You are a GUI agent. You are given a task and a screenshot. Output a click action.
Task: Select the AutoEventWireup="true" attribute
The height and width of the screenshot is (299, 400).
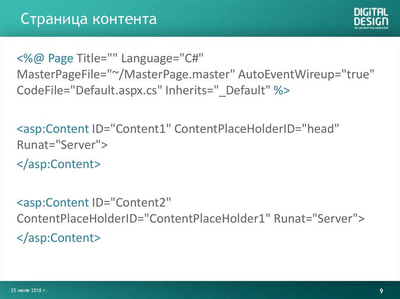pyautogui.click(x=307, y=74)
